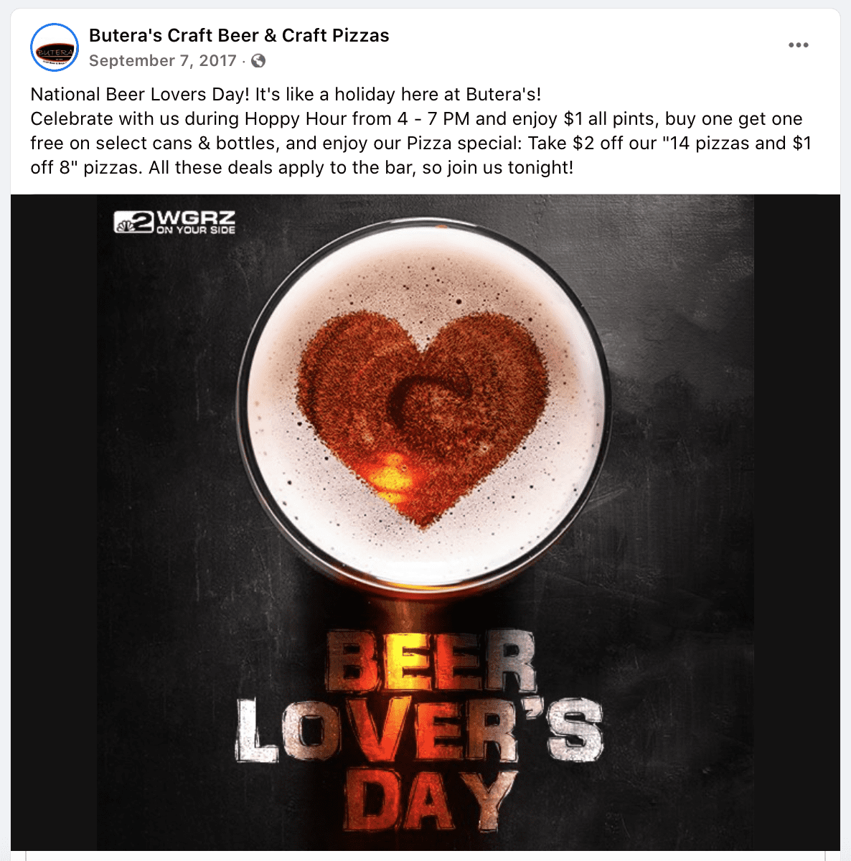851x861 pixels.
Task: Open Butera's round profile picture
Action: 55,48
